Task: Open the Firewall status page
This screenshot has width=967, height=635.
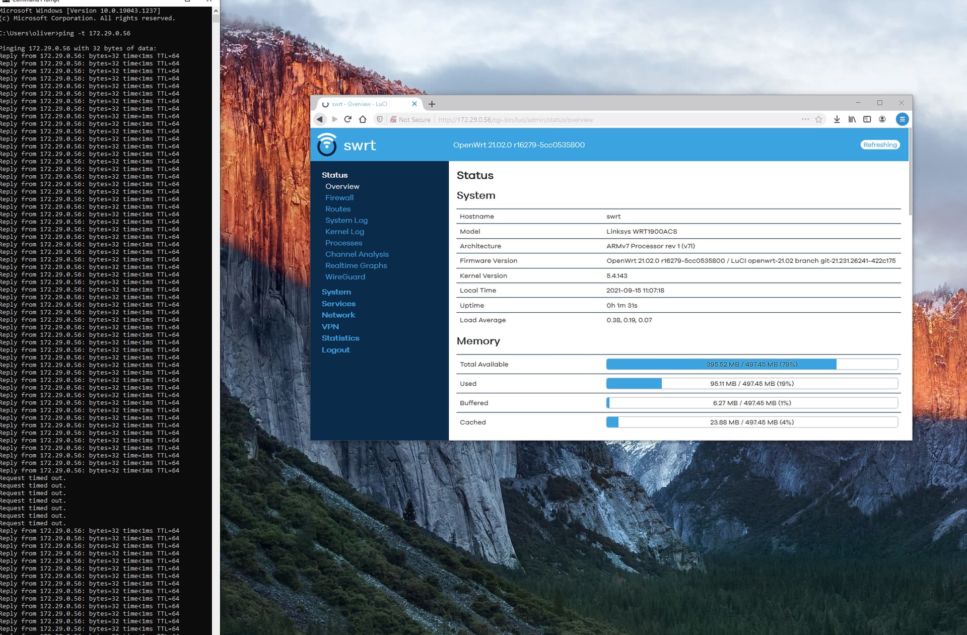Action: click(339, 197)
